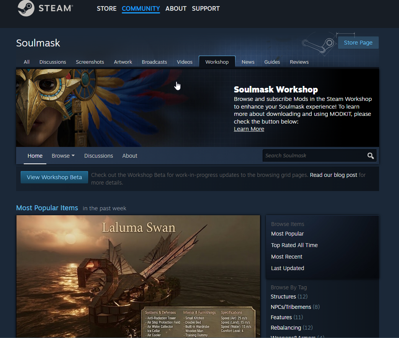Open the Workshop About section

(x=129, y=156)
